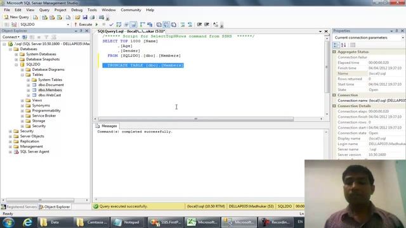Toggle Include Actual Execution Plan
The image size is (406, 228).
pos(142,25)
